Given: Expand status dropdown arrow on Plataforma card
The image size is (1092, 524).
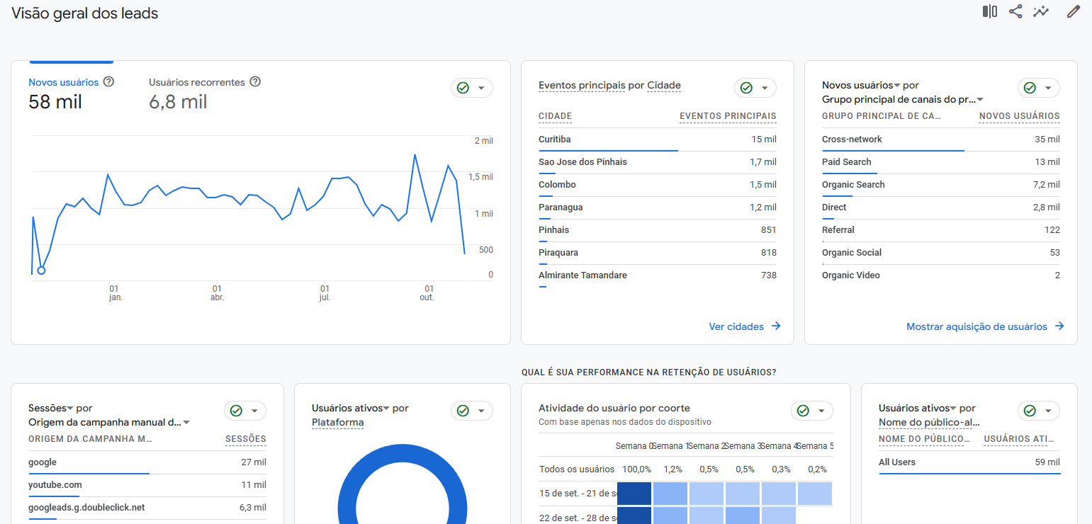Looking at the screenshot, I should tap(481, 411).
